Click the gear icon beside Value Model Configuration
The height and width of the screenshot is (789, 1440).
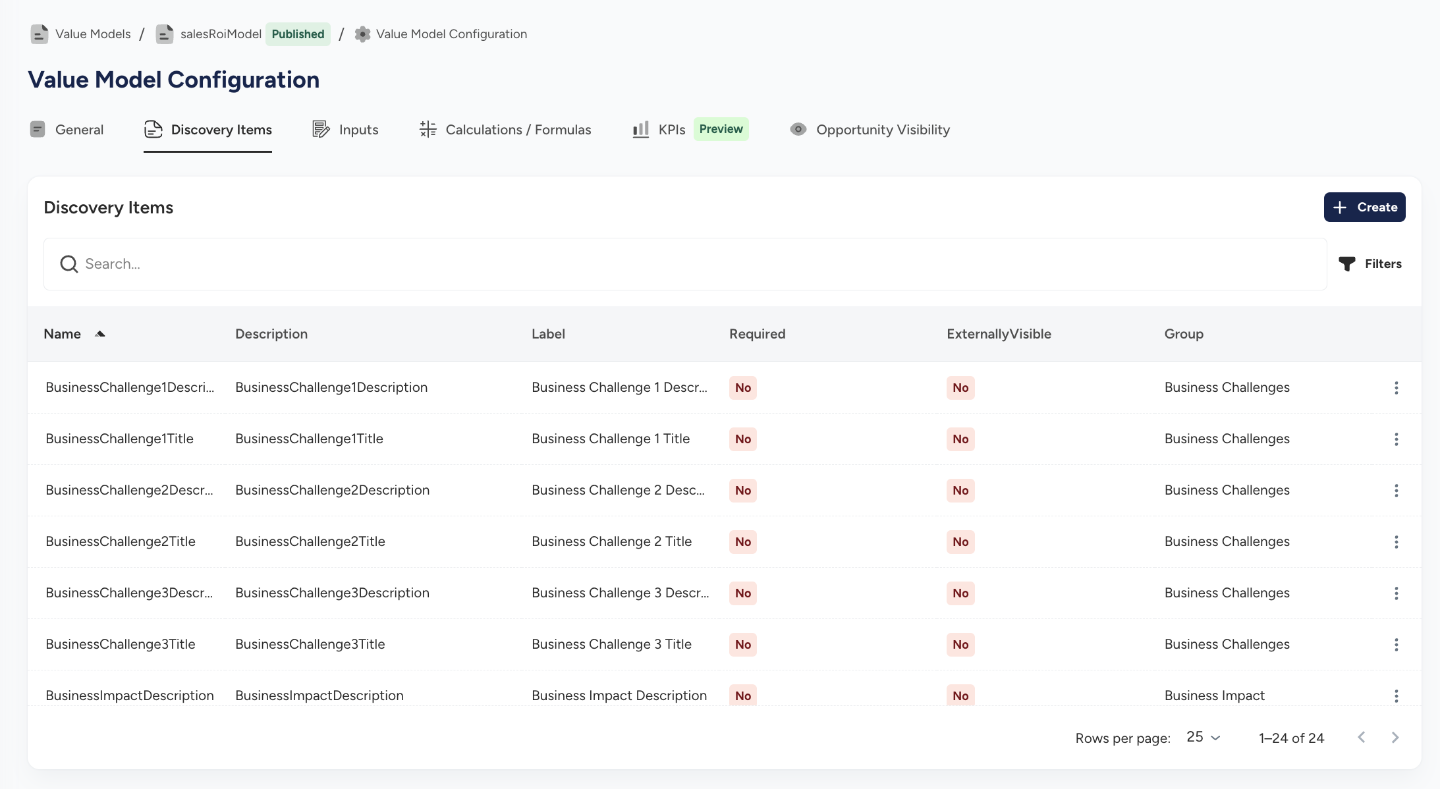[362, 34]
